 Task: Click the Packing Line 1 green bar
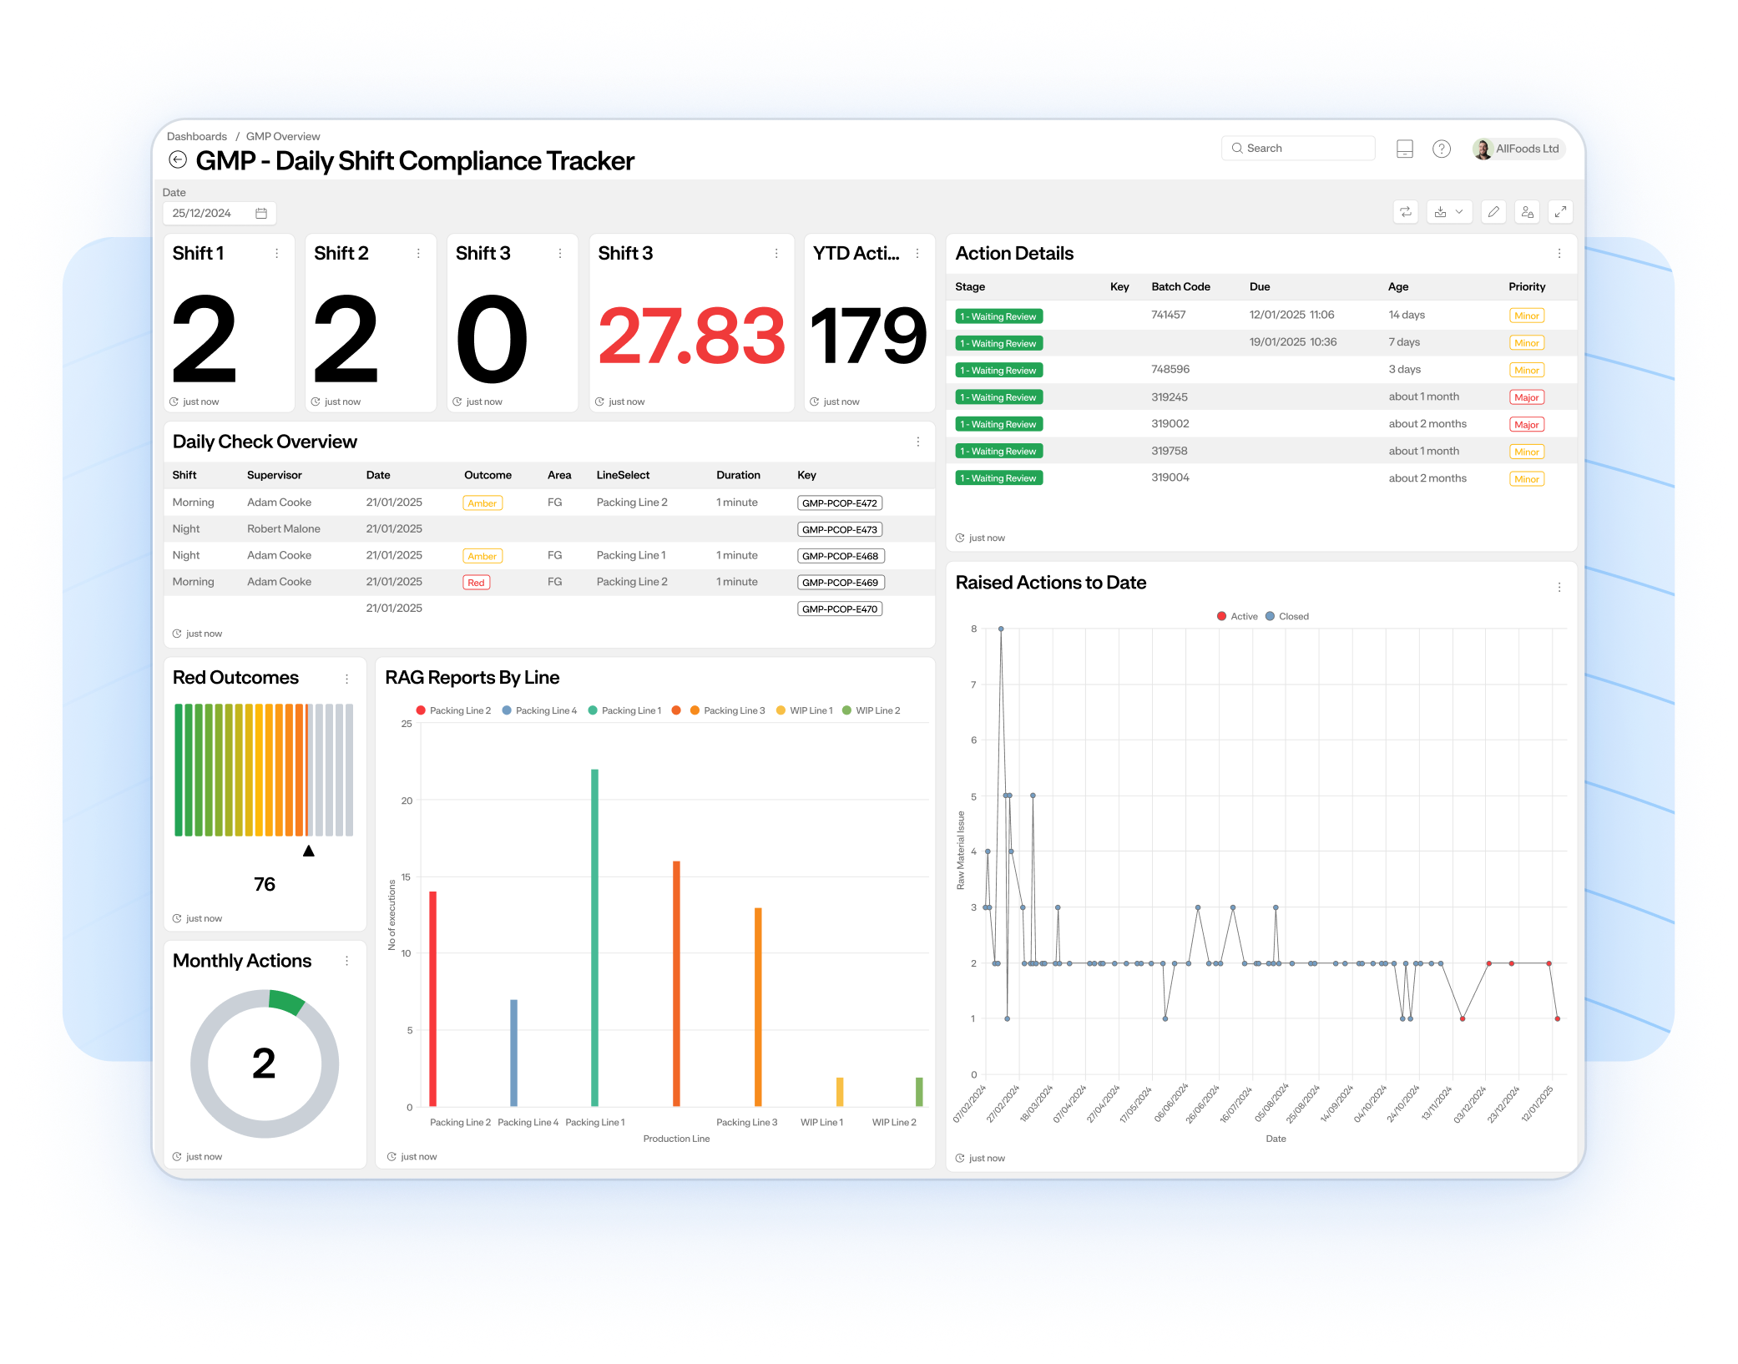[x=594, y=937]
